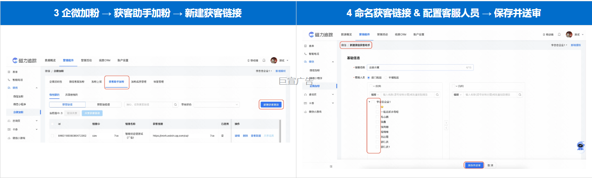Click 磁力追踪 logo in left screenshot

(25, 60)
